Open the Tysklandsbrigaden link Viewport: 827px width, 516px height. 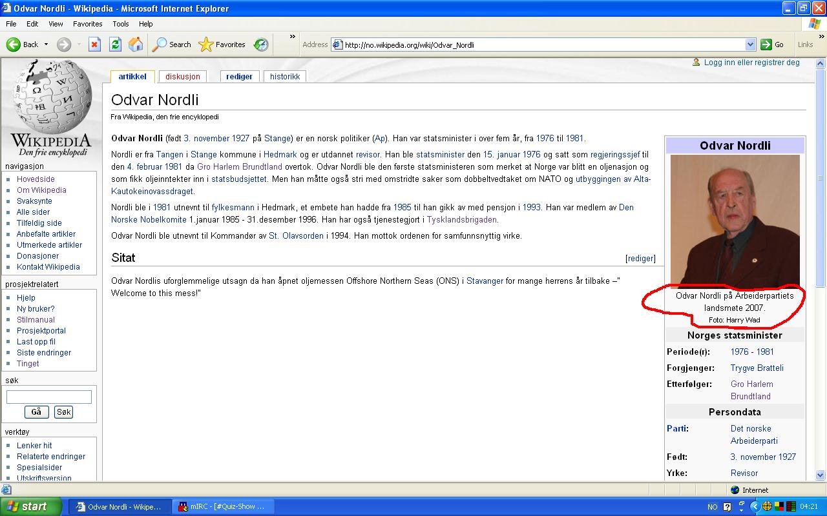[462, 219]
